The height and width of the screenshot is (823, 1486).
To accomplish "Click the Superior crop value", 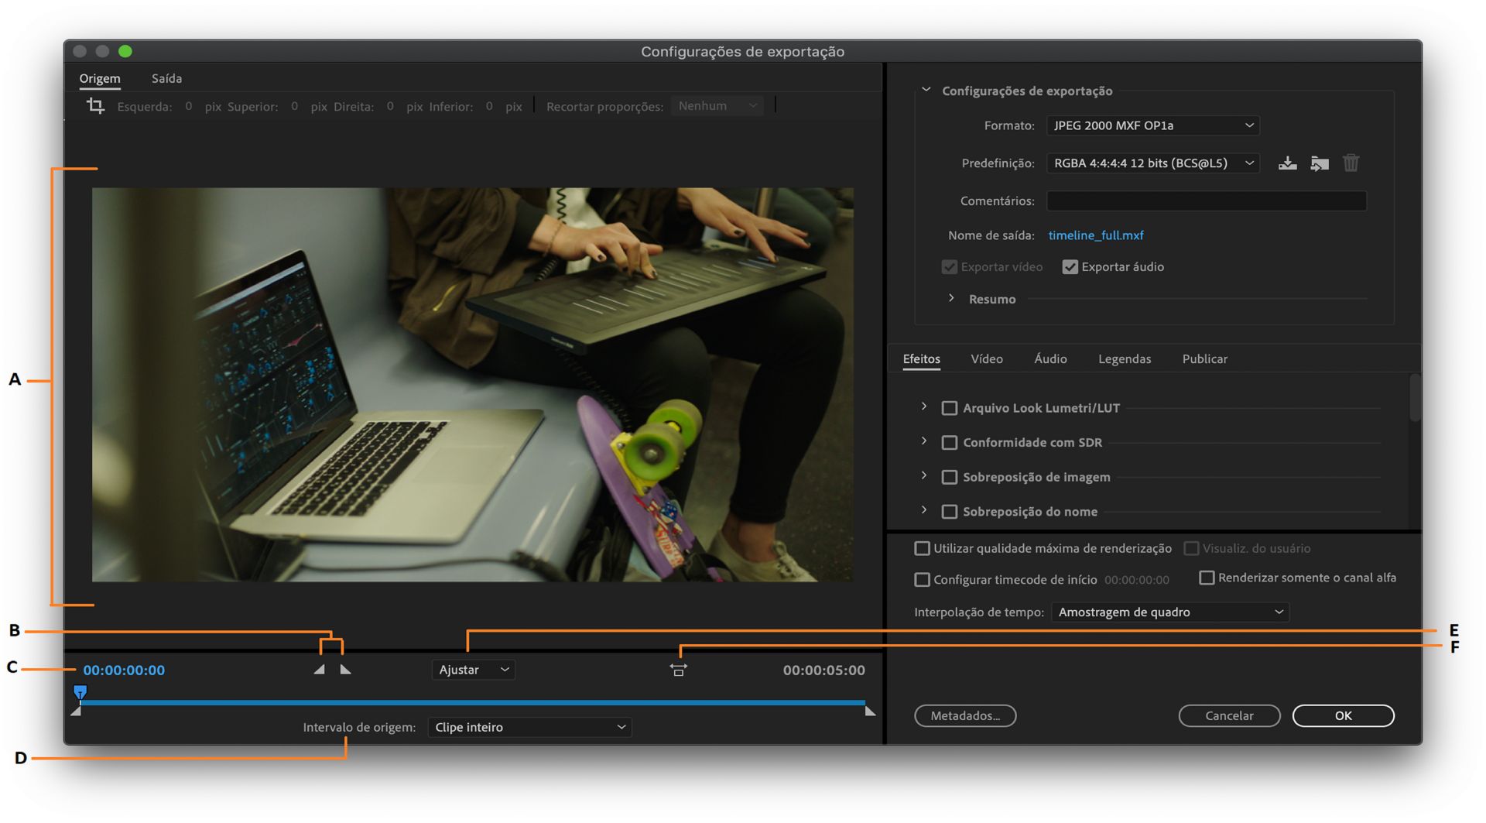I will coord(294,106).
